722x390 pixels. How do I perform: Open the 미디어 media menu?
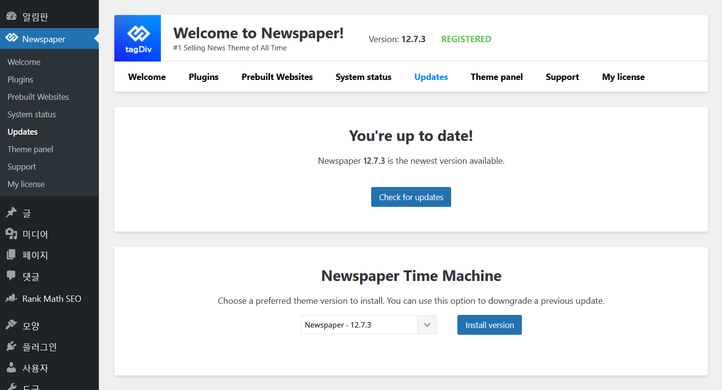[x=49, y=234]
